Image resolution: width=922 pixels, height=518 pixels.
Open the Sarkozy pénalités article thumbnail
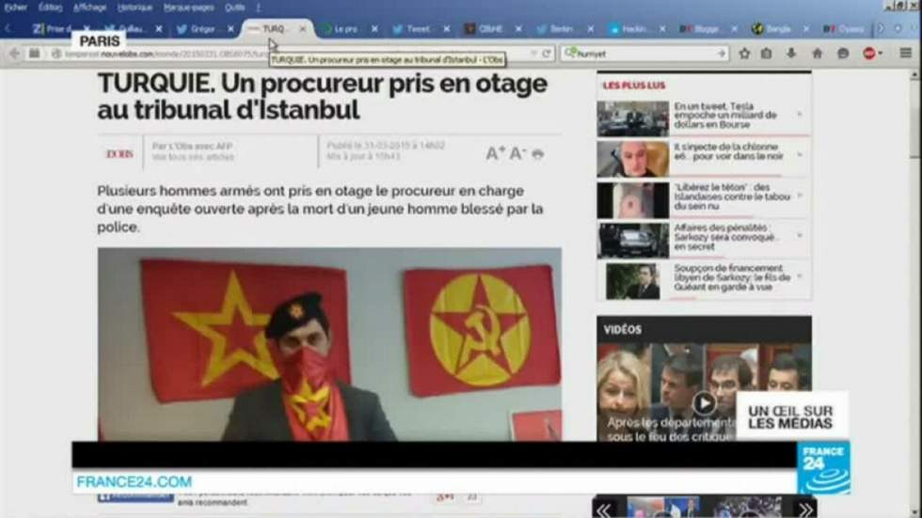[x=633, y=241]
